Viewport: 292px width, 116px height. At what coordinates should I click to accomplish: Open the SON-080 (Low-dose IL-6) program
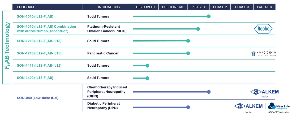(x=37, y=98)
